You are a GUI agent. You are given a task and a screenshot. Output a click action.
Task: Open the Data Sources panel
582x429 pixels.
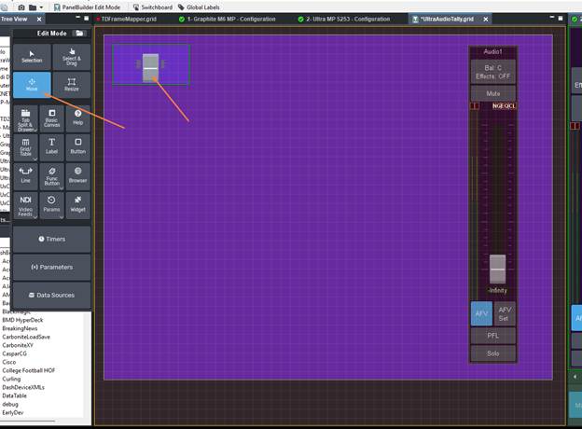tap(52, 295)
